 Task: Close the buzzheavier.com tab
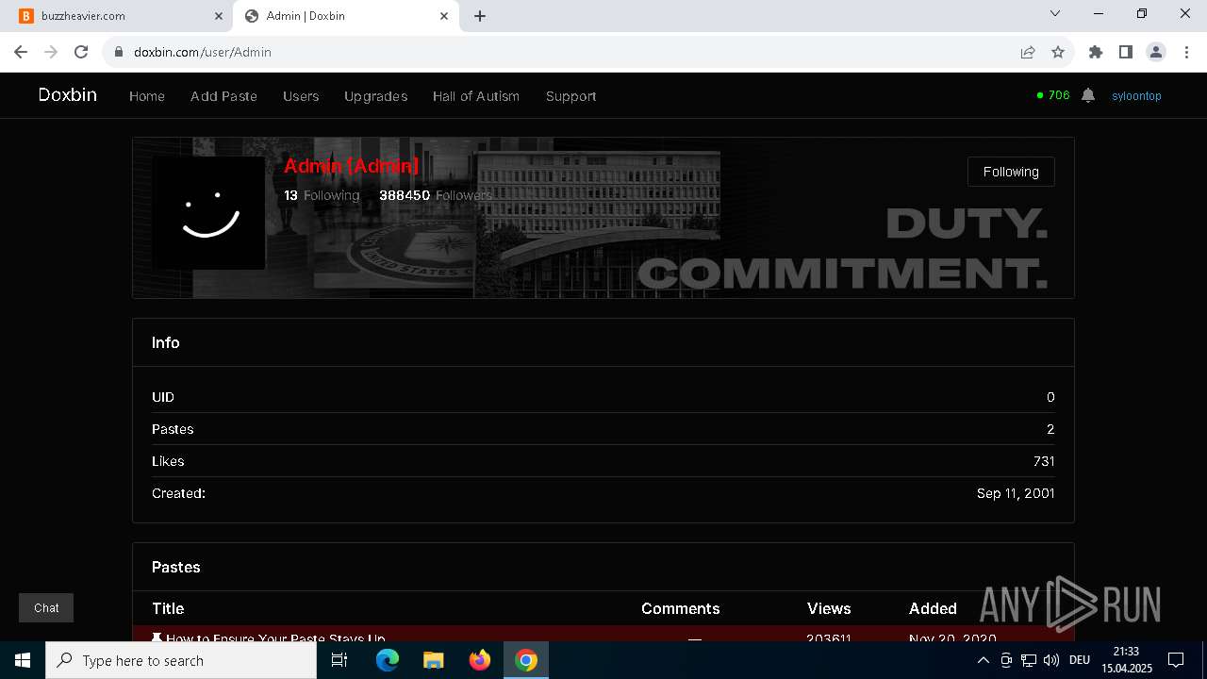click(x=219, y=16)
